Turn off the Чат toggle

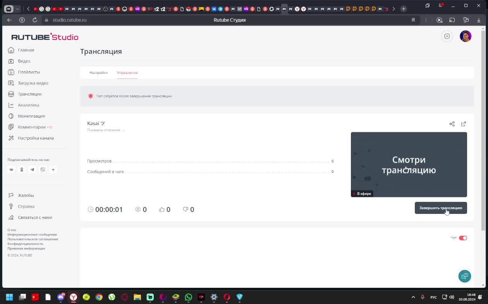click(463, 238)
